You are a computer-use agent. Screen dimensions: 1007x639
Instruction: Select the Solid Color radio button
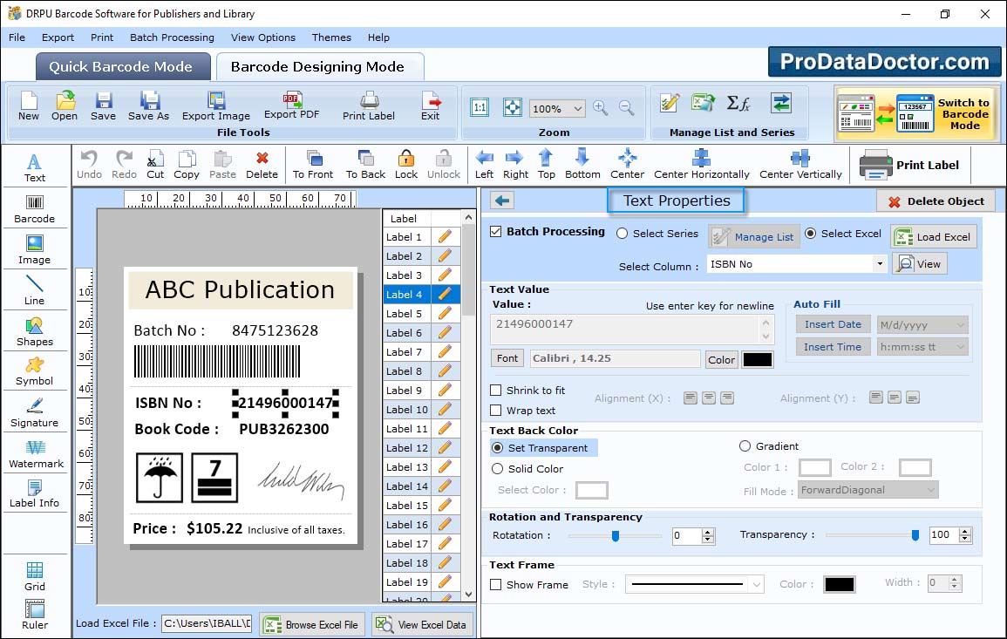click(499, 469)
